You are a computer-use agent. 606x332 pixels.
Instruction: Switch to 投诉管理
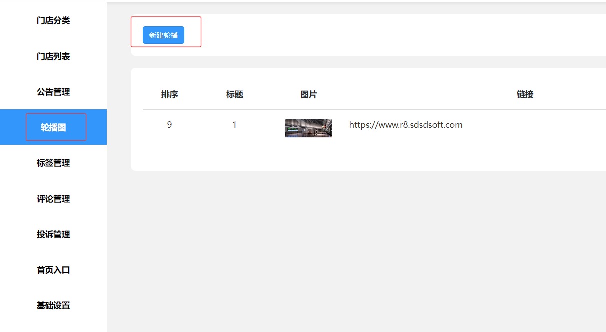tap(53, 234)
